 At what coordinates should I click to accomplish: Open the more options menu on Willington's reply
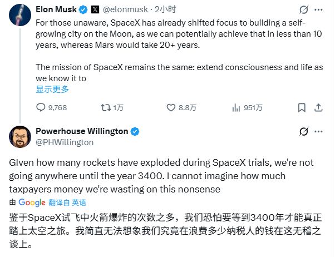click(319, 132)
